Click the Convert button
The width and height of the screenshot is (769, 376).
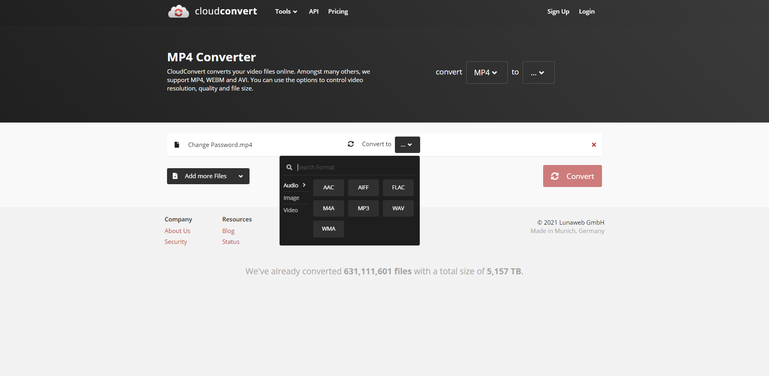click(572, 176)
